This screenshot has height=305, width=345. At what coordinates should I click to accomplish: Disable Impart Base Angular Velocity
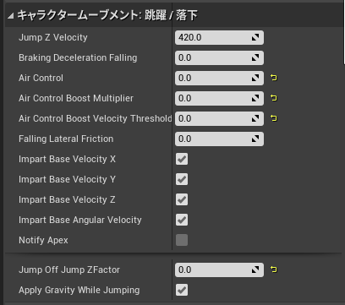click(182, 220)
